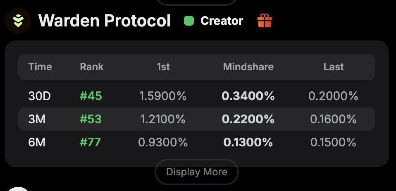Click the orange gift box icon
Image resolution: width=396 pixels, height=191 pixels.
coord(265,20)
